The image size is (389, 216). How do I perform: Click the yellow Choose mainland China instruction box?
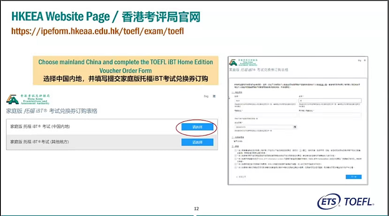(x=126, y=70)
